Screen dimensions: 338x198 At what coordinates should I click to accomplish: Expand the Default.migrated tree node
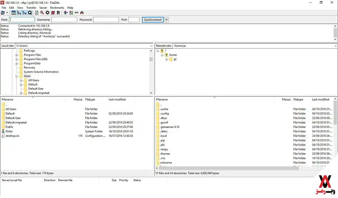[21, 93]
